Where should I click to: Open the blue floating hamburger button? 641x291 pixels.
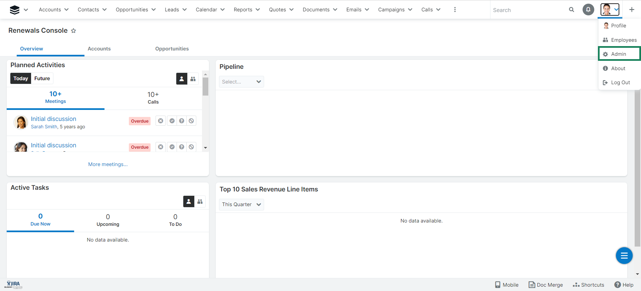(624, 256)
